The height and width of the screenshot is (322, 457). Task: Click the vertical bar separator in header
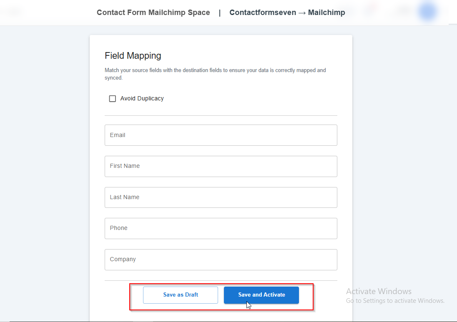point(220,12)
